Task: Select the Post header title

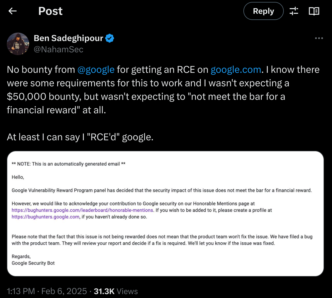Action: pos(50,11)
